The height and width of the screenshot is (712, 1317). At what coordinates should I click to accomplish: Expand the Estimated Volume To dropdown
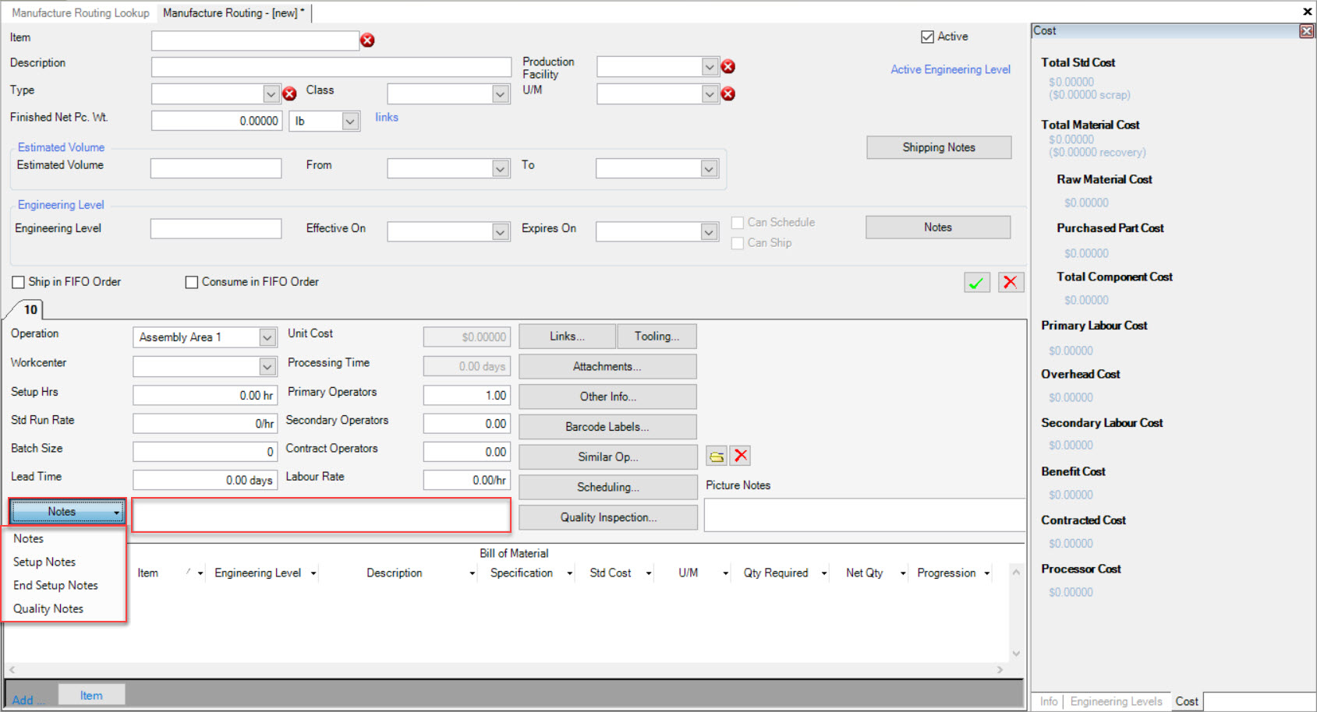pyautogui.click(x=709, y=168)
